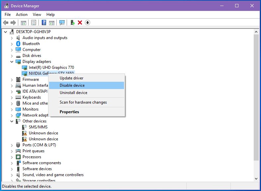Screen dimensions: 261x191
Task: Collapse the Display adapters node
Action: pos(12,62)
